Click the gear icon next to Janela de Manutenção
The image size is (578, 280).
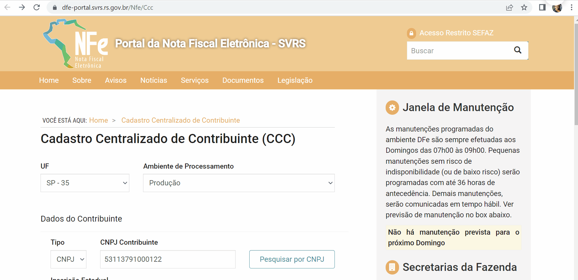tap(392, 107)
